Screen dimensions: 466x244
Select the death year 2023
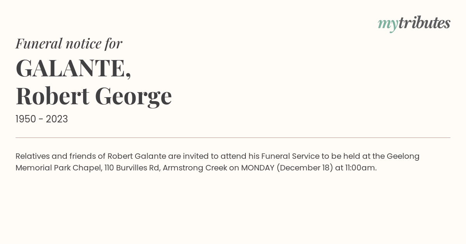pyautogui.click(x=57, y=119)
